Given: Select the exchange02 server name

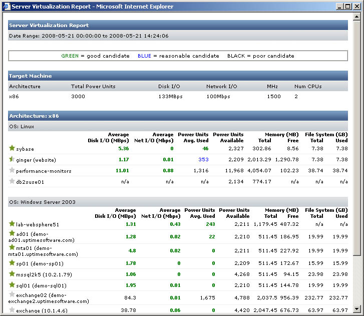Looking at the screenshot, I should pos(49,298).
